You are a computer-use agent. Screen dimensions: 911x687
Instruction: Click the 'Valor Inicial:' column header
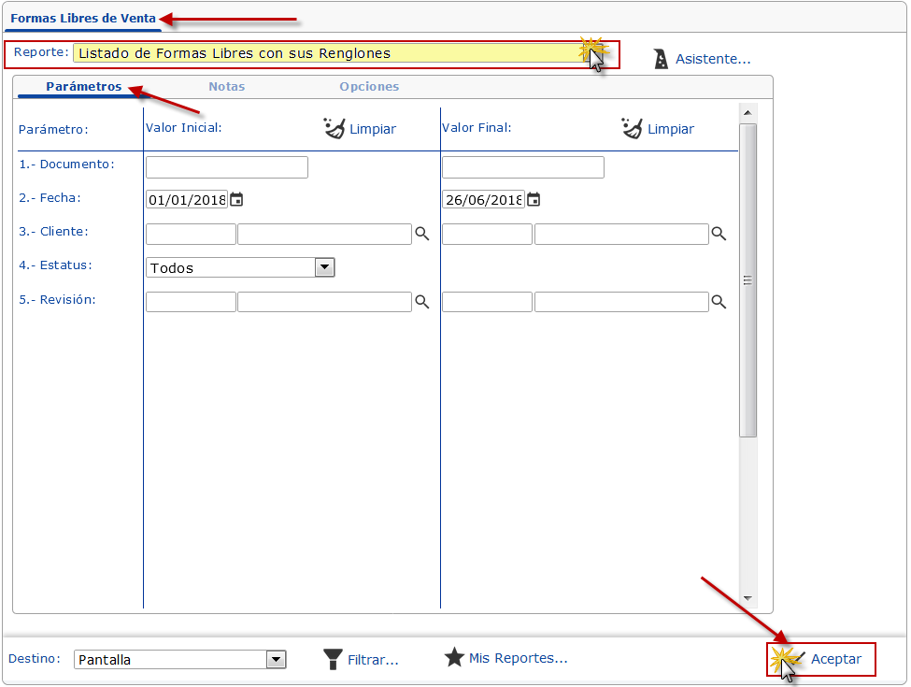[183, 128]
